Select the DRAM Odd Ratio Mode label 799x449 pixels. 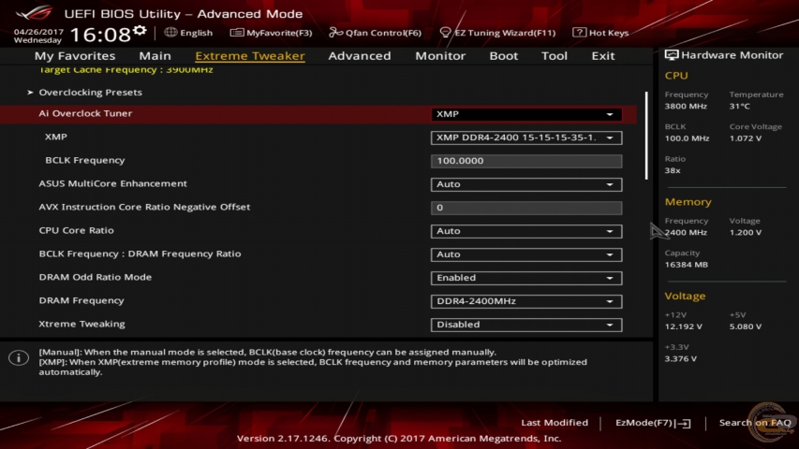coord(96,278)
